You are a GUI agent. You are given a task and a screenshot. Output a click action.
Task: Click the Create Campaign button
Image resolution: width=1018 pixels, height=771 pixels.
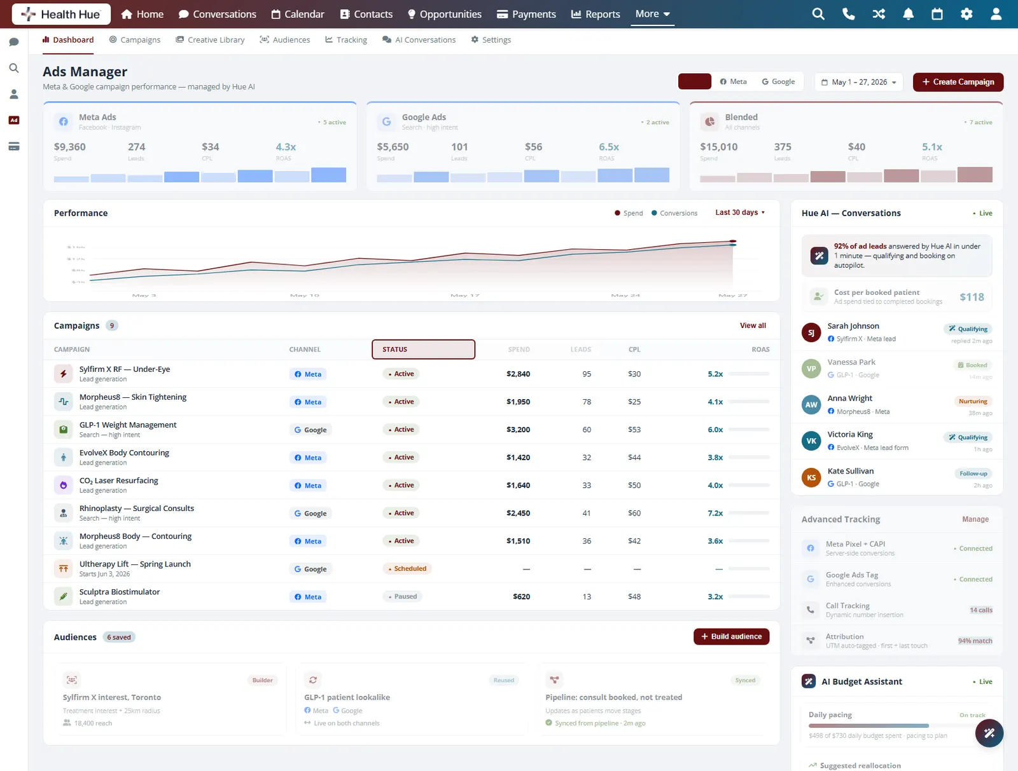(x=958, y=82)
